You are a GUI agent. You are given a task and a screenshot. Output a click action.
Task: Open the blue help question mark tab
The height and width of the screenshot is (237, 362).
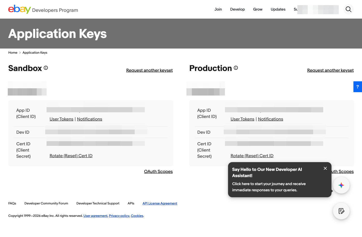pyautogui.click(x=358, y=87)
